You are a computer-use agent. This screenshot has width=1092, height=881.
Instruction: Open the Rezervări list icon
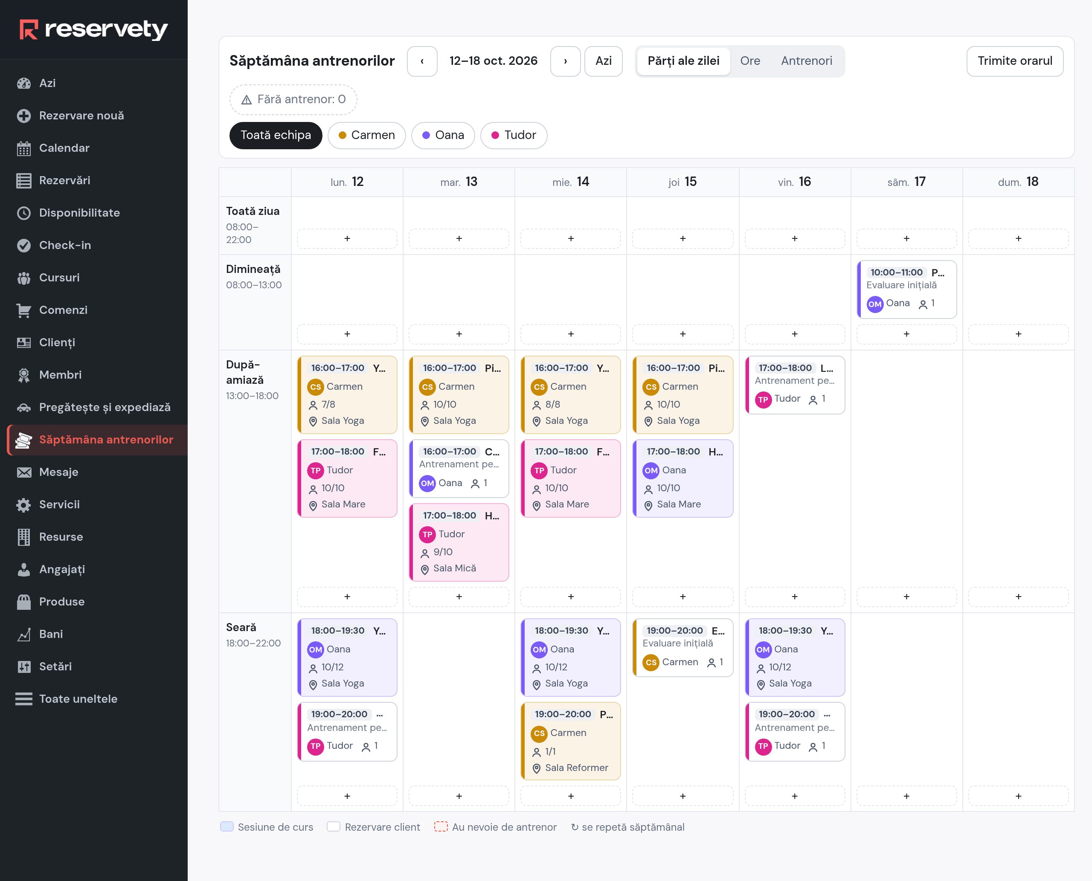[24, 181]
